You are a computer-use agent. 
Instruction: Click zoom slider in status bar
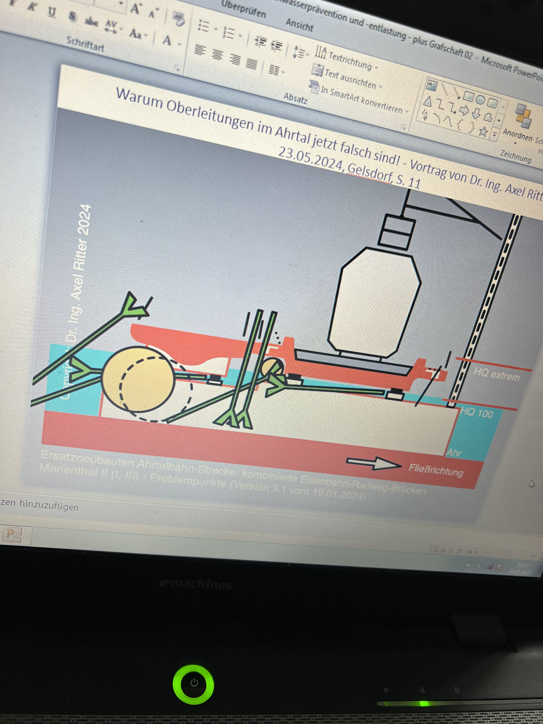click(507, 554)
